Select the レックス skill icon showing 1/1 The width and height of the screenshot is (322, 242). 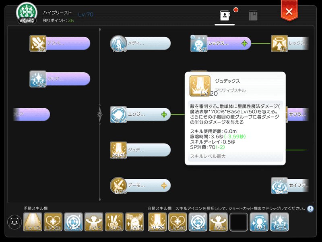tap(279, 44)
